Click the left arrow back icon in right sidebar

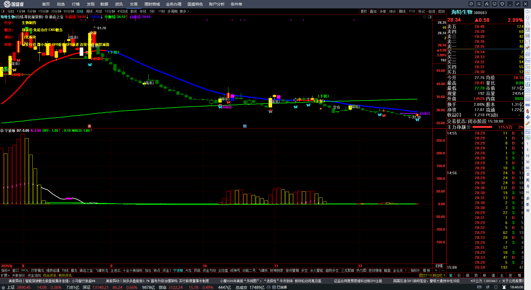(528, 12)
